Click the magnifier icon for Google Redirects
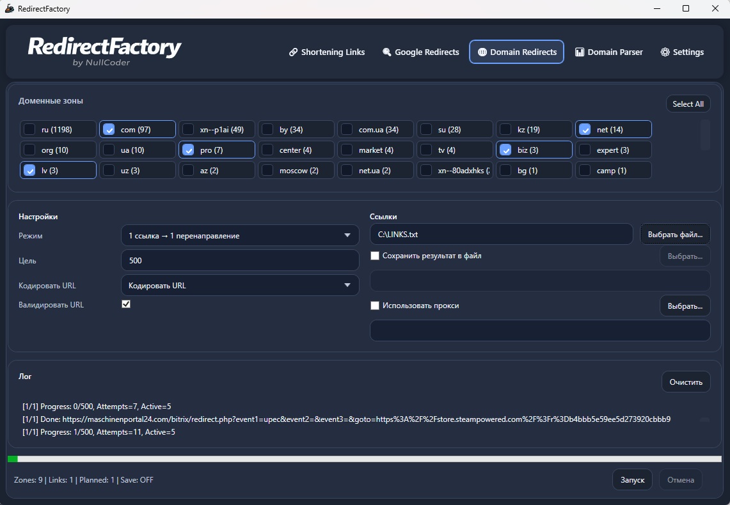This screenshot has width=730, height=505. [386, 52]
